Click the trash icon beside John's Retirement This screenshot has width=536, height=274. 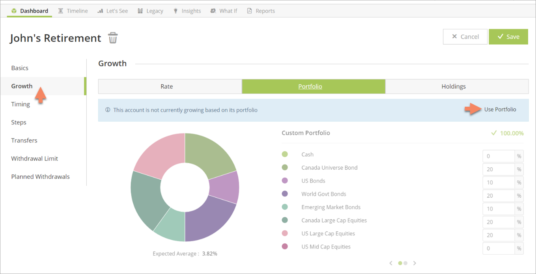(x=113, y=38)
